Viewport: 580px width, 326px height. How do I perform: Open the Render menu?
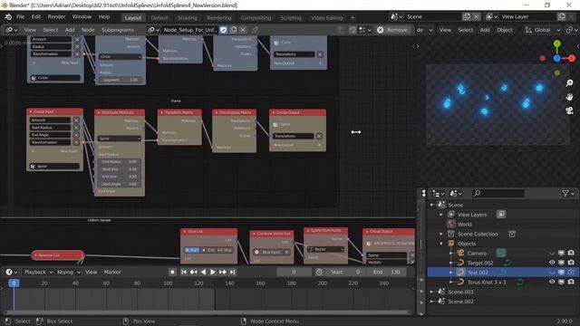[x=56, y=17]
